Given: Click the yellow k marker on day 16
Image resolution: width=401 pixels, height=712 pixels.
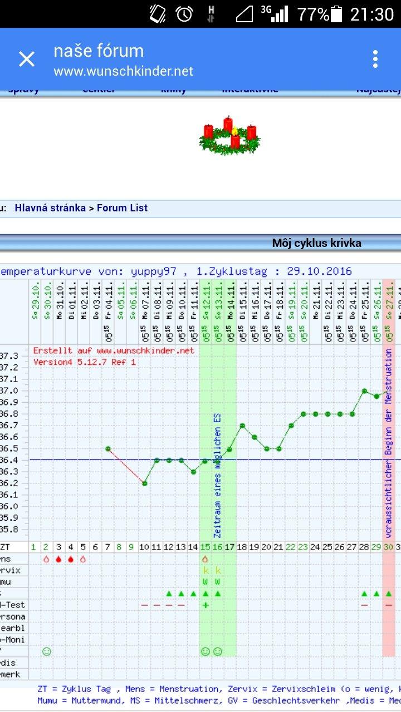Looking at the screenshot, I should click(218, 571).
